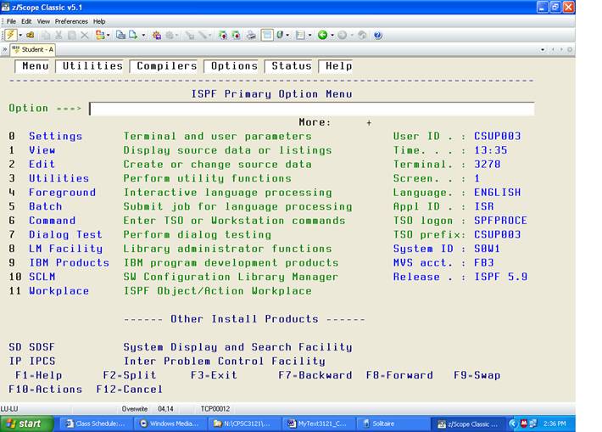Click the Overwrite indicator in the status bar
Image resolution: width=602 pixels, height=432 pixels.
point(135,409)
